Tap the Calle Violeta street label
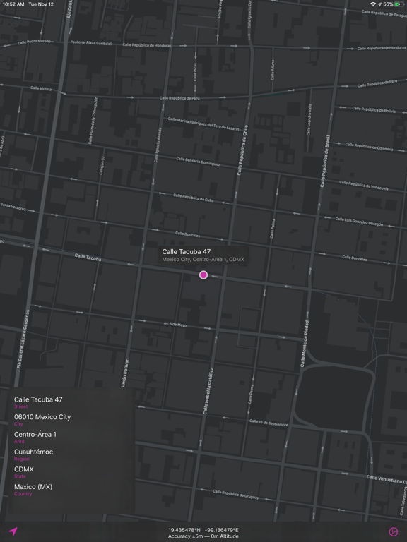 pos(41,88)
